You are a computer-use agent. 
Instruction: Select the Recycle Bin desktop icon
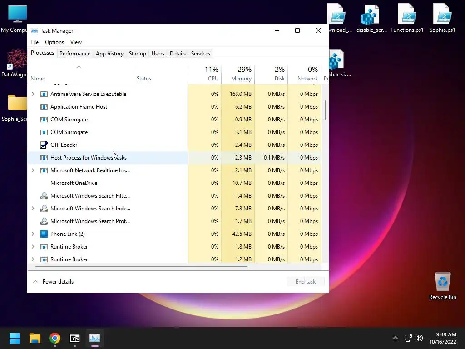tap(442, 286)
